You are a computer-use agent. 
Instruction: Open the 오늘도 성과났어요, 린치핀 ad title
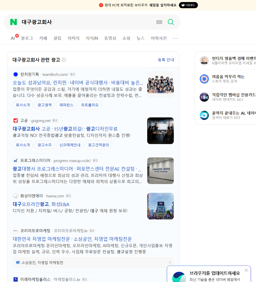click(x=78, y=83)
